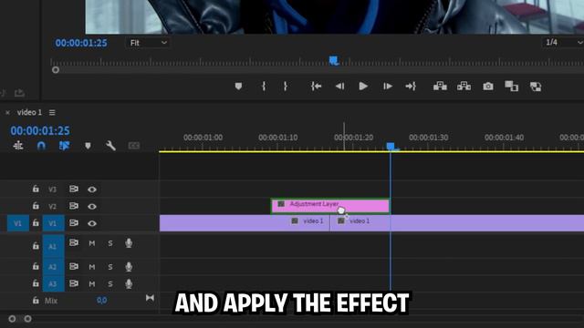Solo audio track A2

(x=110, y=267)
